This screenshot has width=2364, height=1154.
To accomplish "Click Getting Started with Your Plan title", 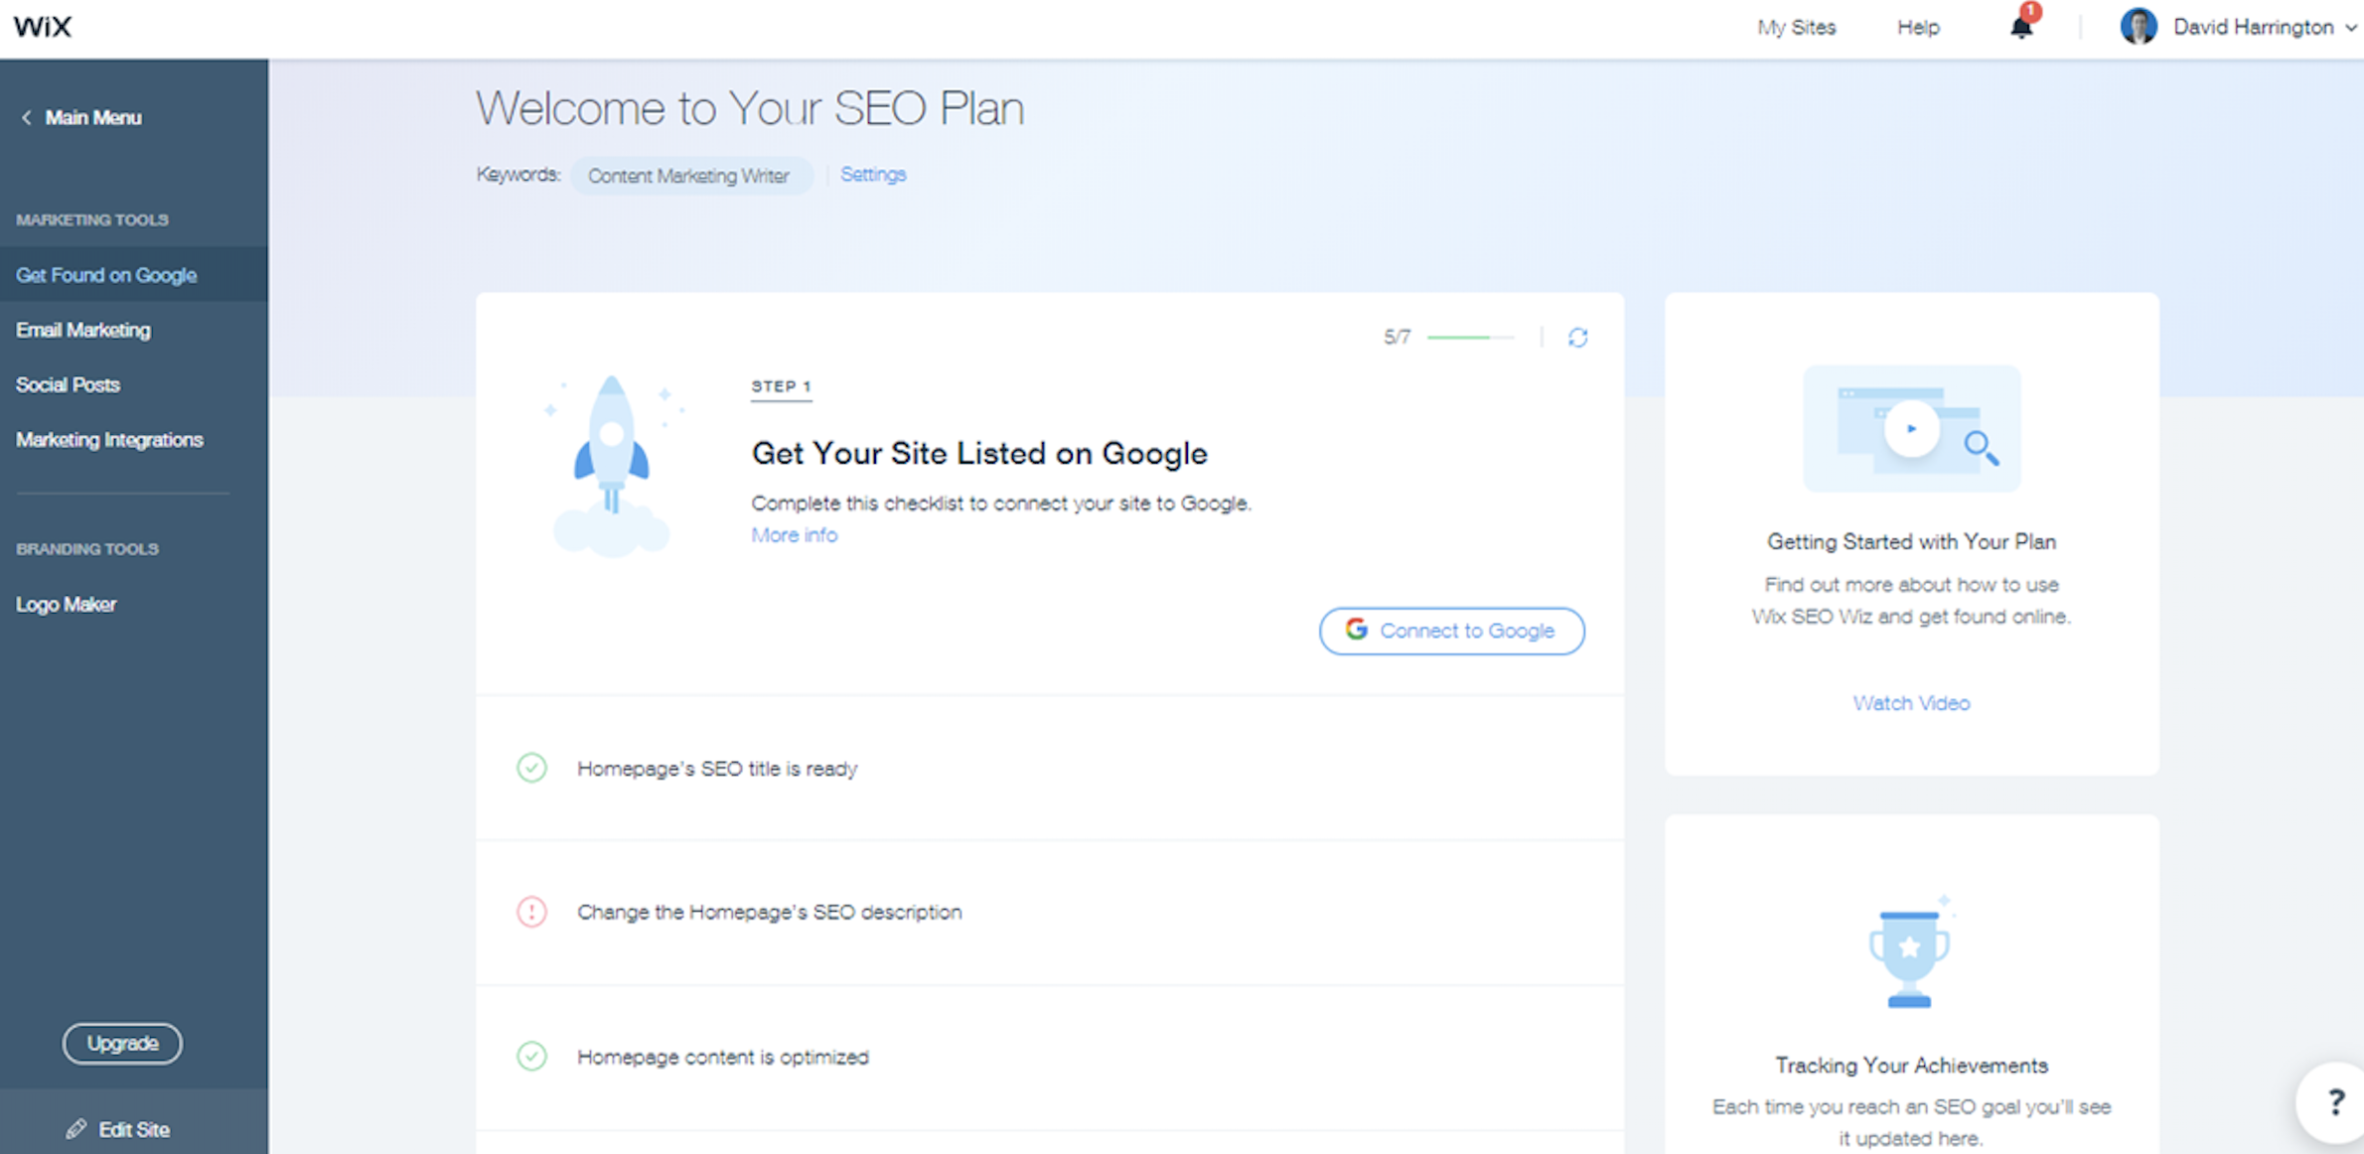I will [x=1911, y=541].
